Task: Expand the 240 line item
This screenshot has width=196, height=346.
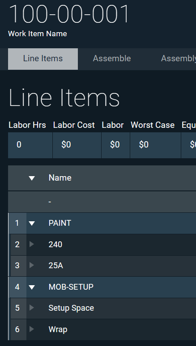Action: coord(32,244)
